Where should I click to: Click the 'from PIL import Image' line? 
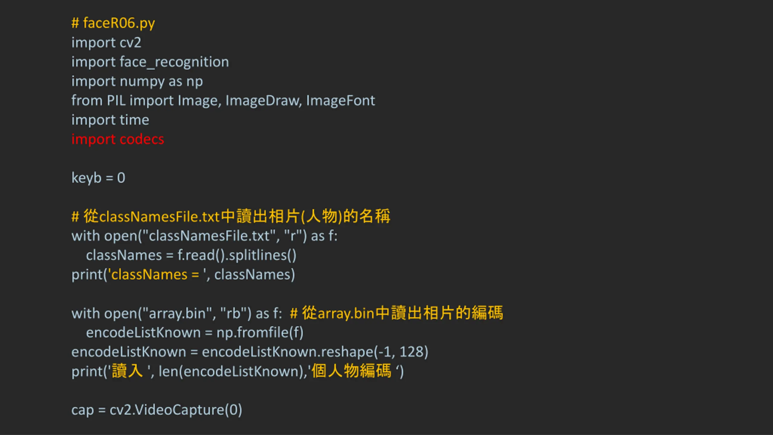[223, 101]
